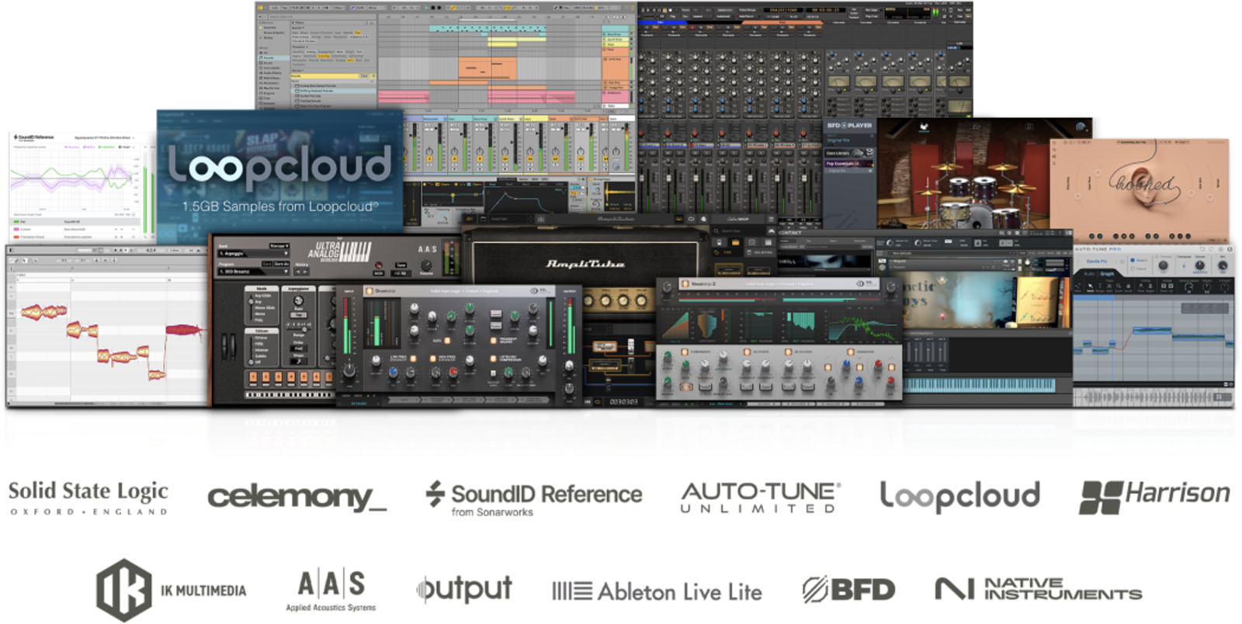Click the Ableton Live Lite logo
The height and width of the screenshot is (624, 1242).
(x=657, y=592)
